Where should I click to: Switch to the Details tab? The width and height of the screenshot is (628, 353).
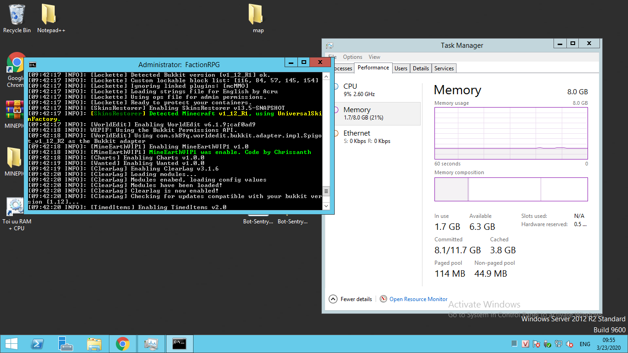point(421,68)
